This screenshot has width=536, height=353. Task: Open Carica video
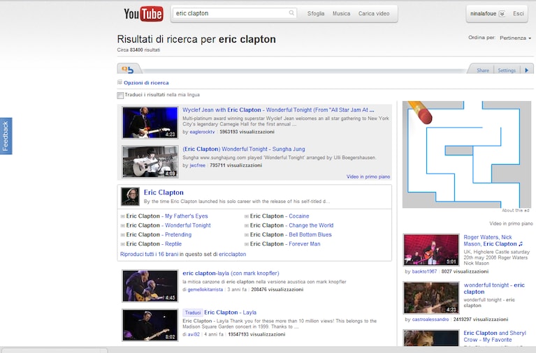(x=374, y=14)
